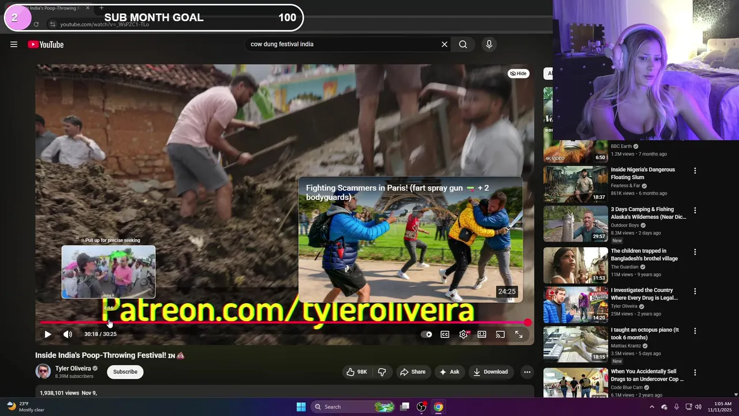The height and width of the screenshot is (416, 739).
Task: Like the video (98K)
Action: tap(357, 372)
